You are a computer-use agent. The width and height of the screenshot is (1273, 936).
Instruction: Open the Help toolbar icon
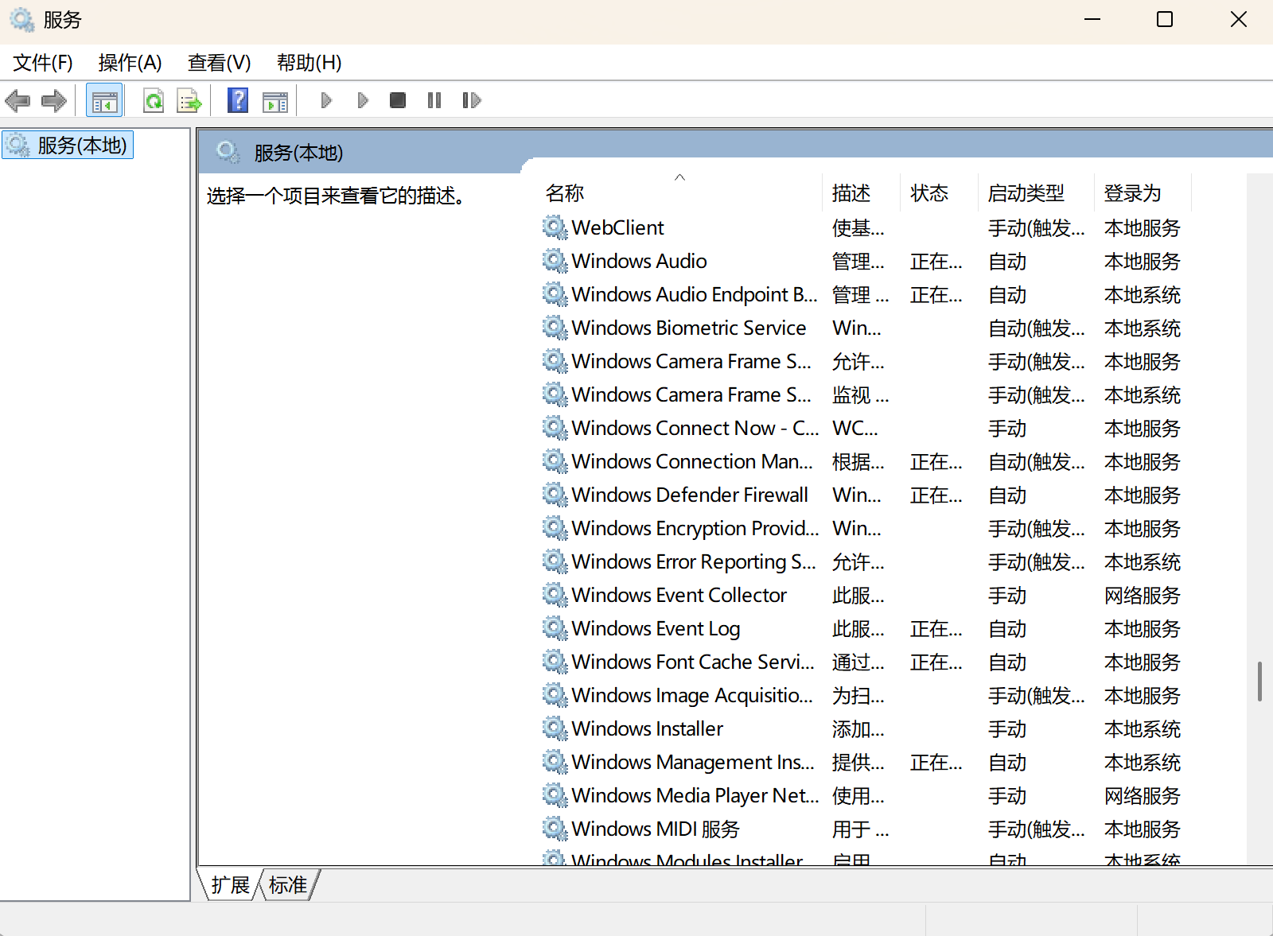tap(238, 101)
